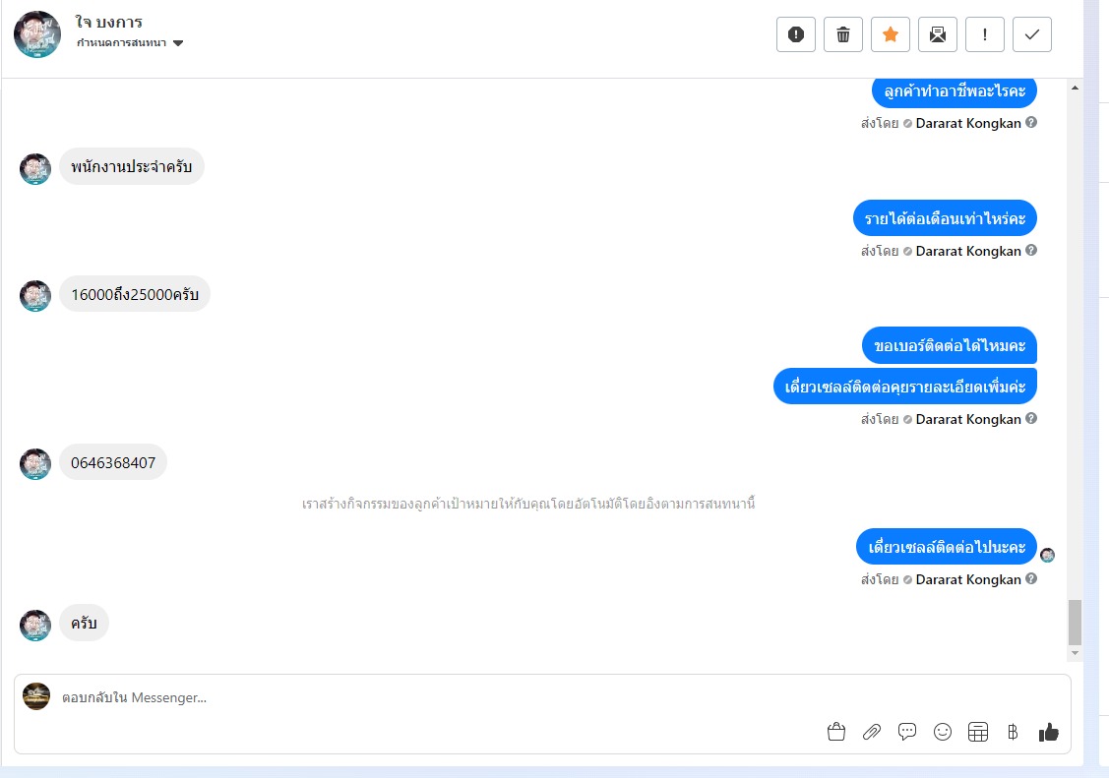Viewport: 1109px width, 778px height.
Task: Mark conversation as spam with octagon icon
Action: 796,33
